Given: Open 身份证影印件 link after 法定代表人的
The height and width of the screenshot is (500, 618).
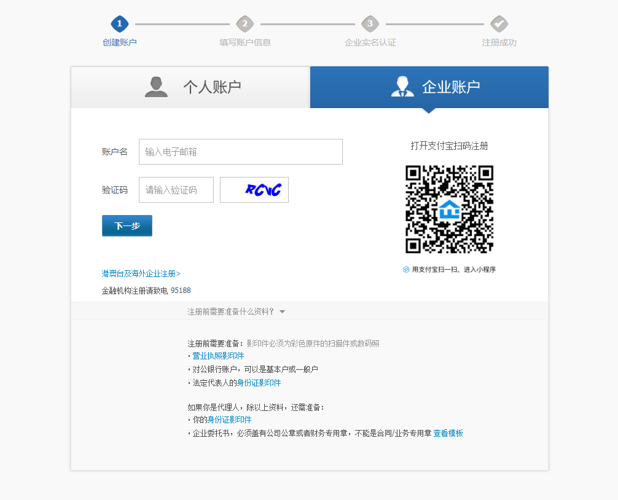Looking at the screenshot, I should (259, 383).
